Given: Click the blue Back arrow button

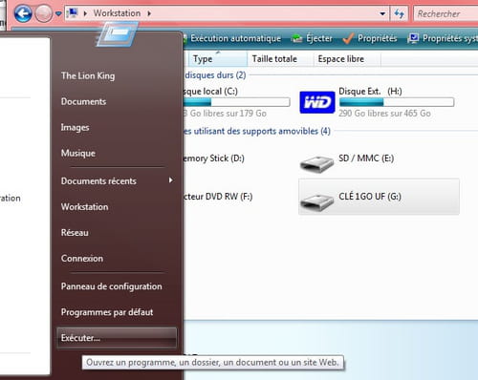Looking at the screenshot, I should (x=23, y=13).
